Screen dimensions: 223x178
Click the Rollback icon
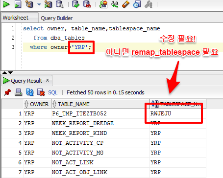coord(87,4)
